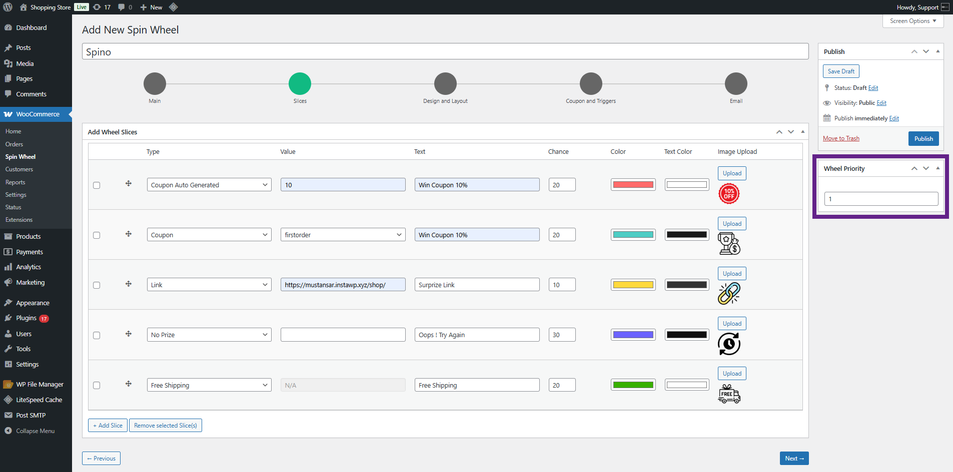The height and width of the screenshot is (472, 953).
Task: Grab the move handle of No Prize row
Action: point(129,334)
